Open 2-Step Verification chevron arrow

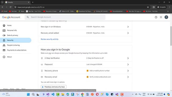pos(128,58)
